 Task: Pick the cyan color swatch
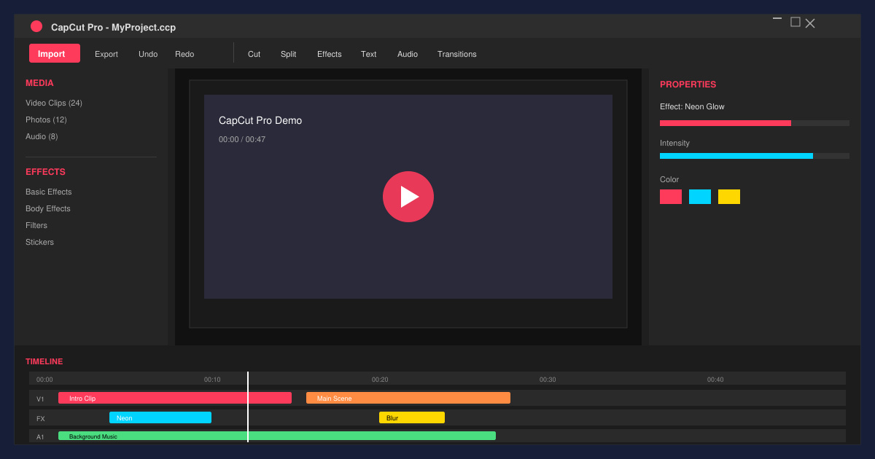[x=700, y=197]
